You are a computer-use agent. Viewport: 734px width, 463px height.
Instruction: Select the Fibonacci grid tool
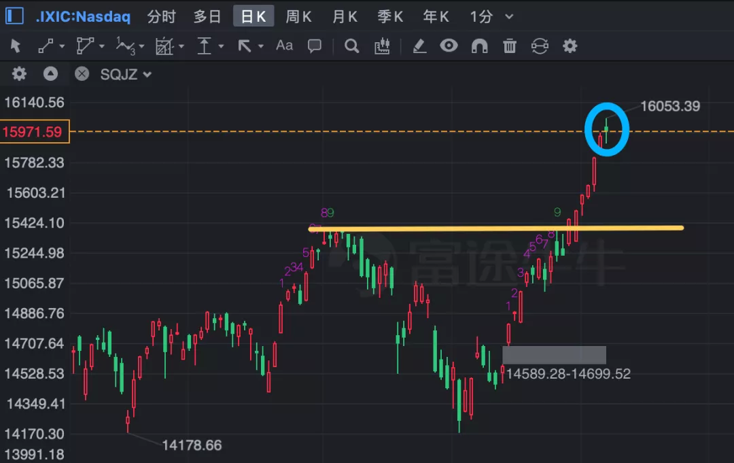(164, 46)
